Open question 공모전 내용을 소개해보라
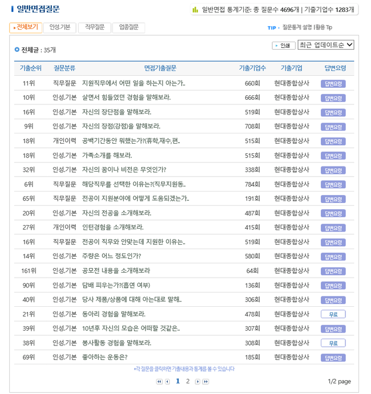Image resolution: width=371 pixels, height=394 pixels. click(x=116, y=271)
